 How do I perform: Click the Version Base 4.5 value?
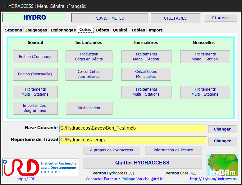[194, 173]
